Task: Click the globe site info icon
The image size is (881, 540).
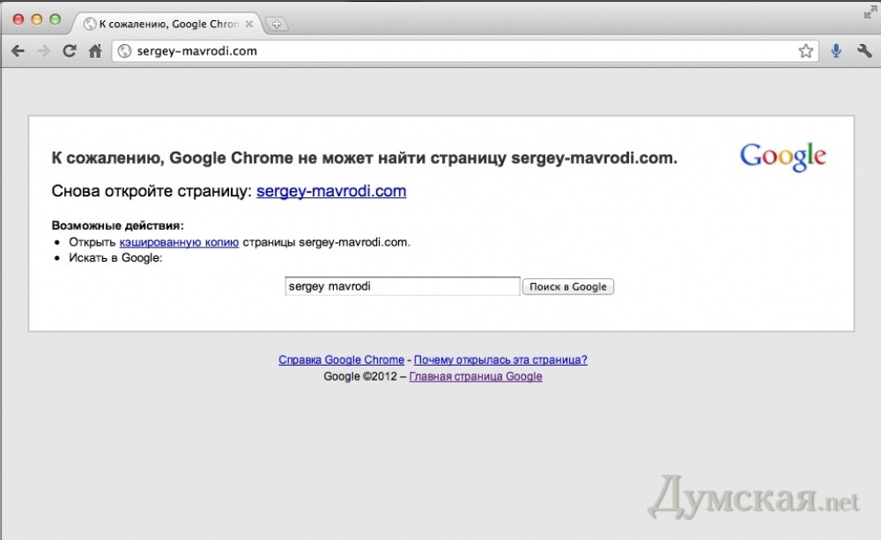Action: pos(124,51)
